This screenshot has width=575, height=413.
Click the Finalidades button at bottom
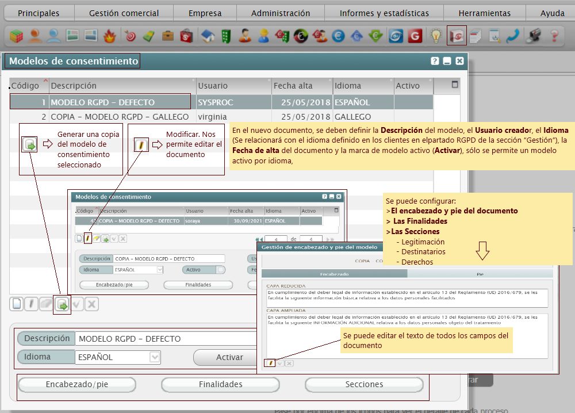pos(220,384)
